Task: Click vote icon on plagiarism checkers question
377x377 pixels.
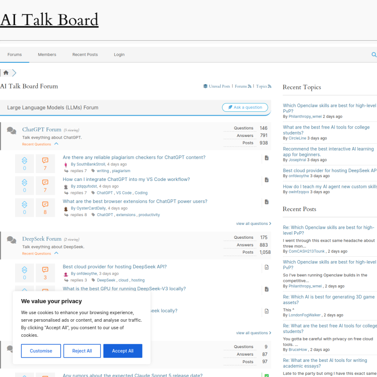Action: pyautogui.click(x=25, y=160)
